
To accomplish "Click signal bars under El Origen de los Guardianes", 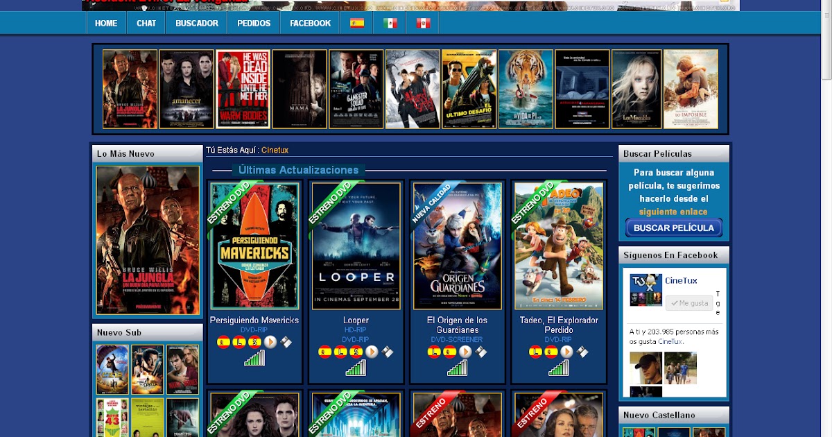I will point(457,368).
